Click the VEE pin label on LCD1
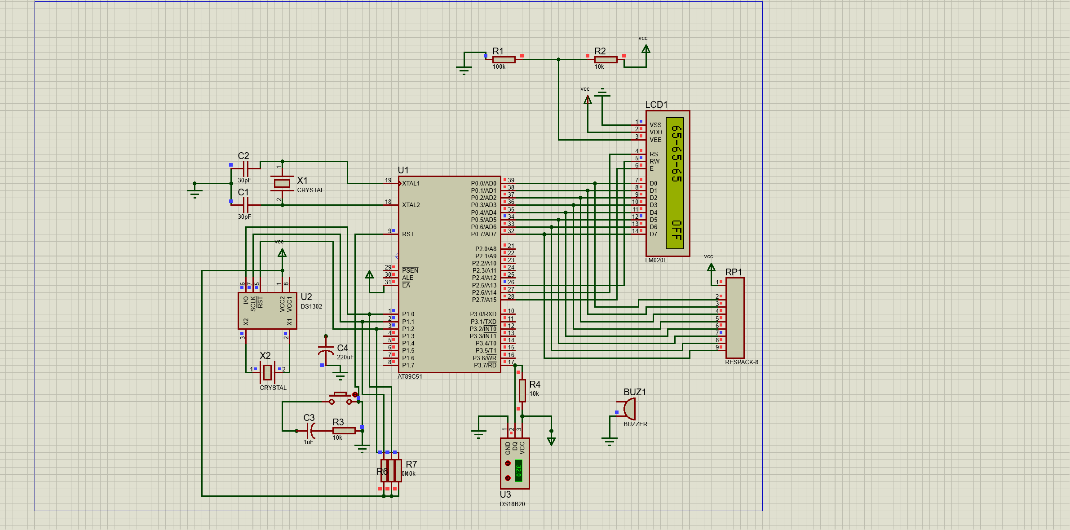This screenshot has width=1070, height=530. (x=655, y=140)
